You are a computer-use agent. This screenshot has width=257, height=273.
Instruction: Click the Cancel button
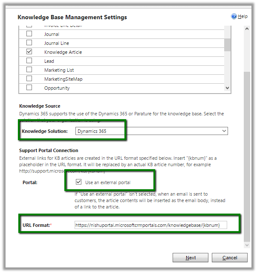(230, 258)
